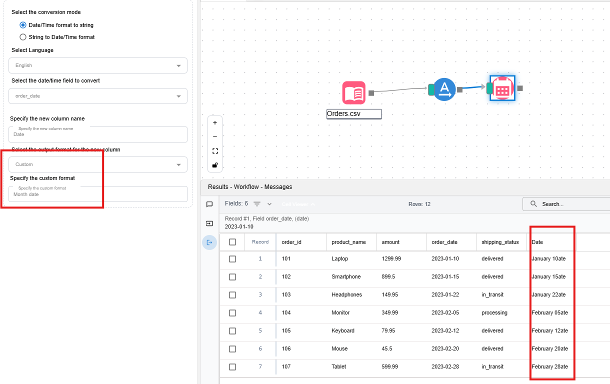This screenshot has height=384, width=610.
Task: Check the select-all checkbox in table header
Action: pos(232,242)
